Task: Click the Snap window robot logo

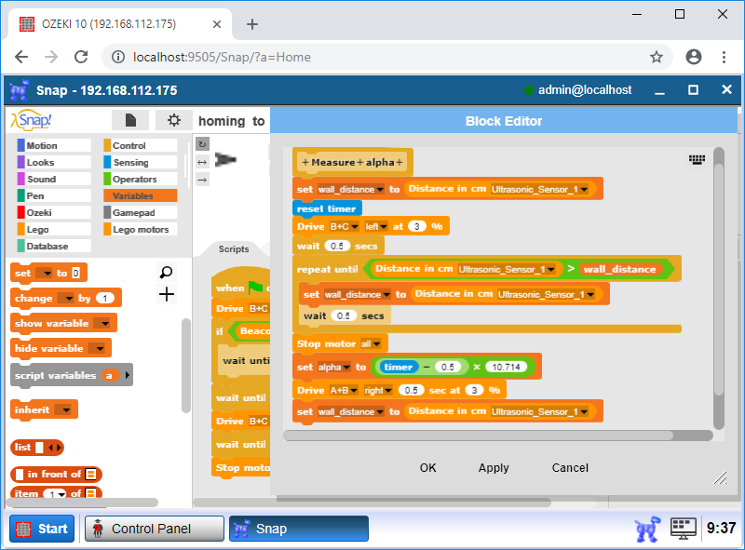Action: click(20, 89)
